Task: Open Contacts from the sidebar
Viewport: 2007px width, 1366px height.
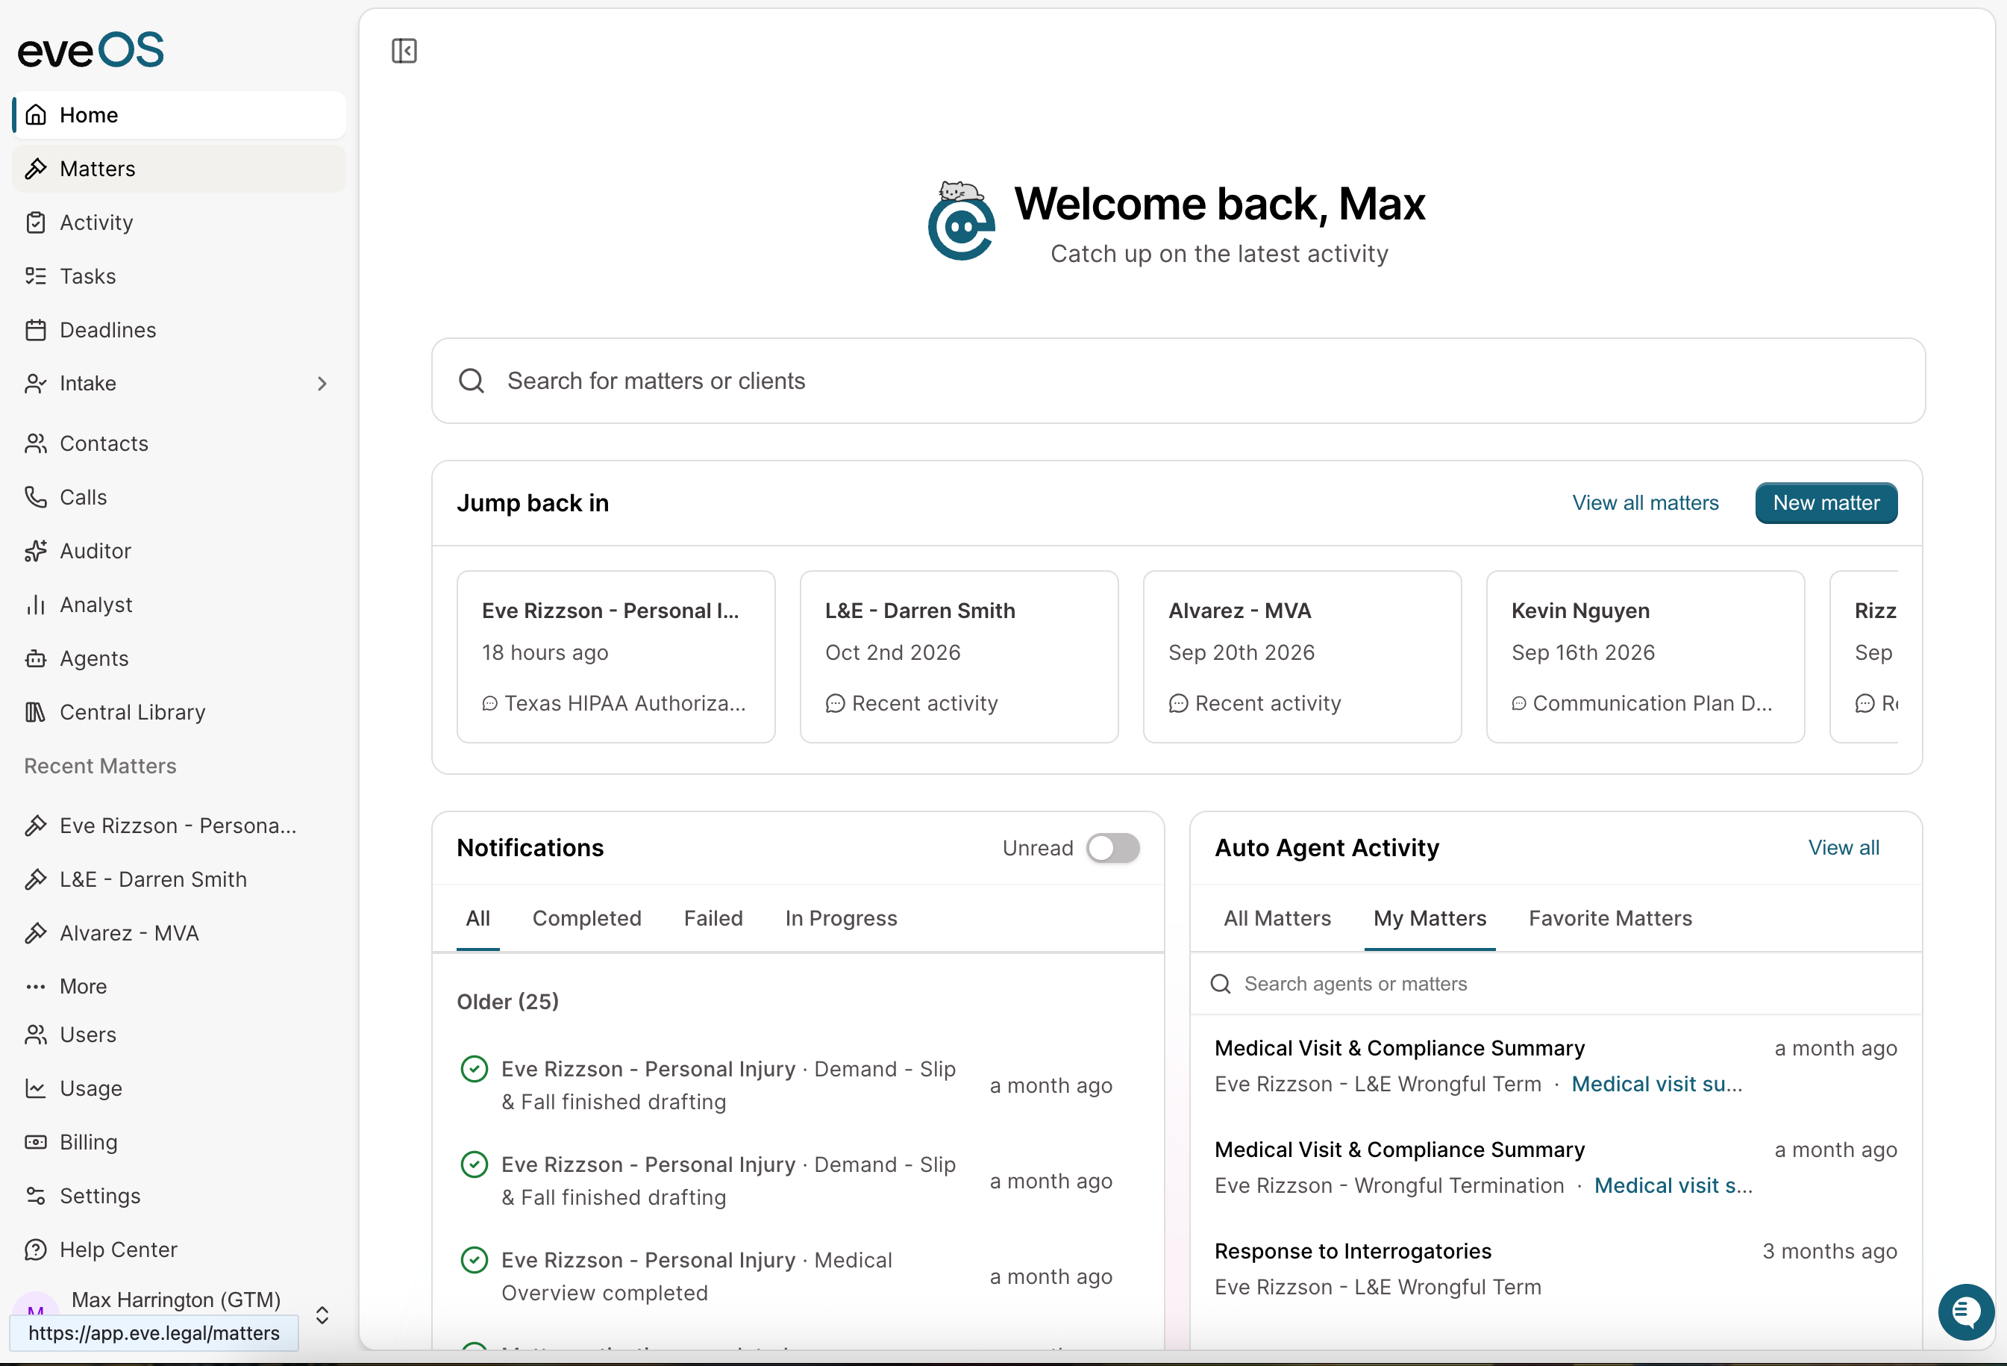Action: pyautogui.click(x=179, y=443)
